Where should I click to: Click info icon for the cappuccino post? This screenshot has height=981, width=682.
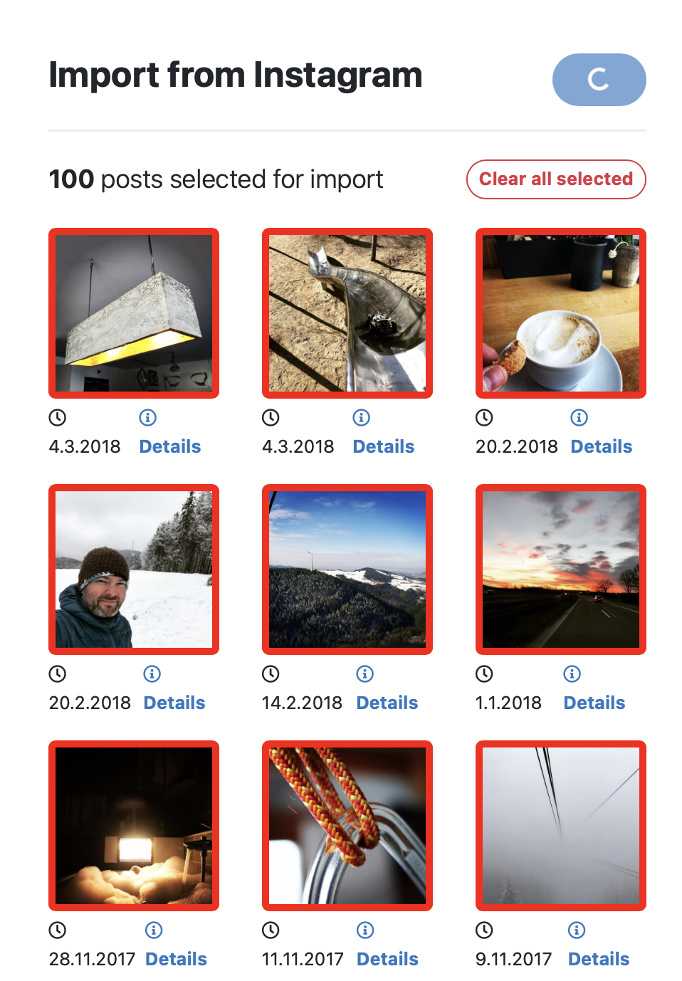tap(579, 417)
